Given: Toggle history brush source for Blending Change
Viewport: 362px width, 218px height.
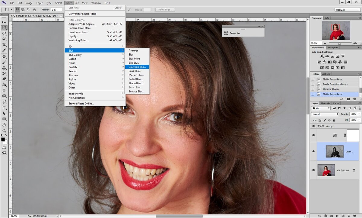Looking at the screenshot, I should click(313, 89).
